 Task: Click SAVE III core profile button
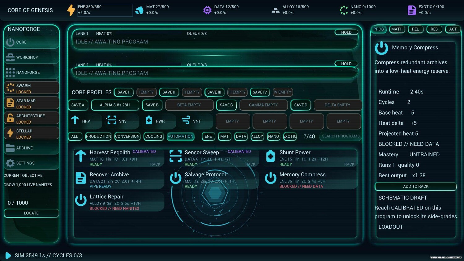point(214,92)
